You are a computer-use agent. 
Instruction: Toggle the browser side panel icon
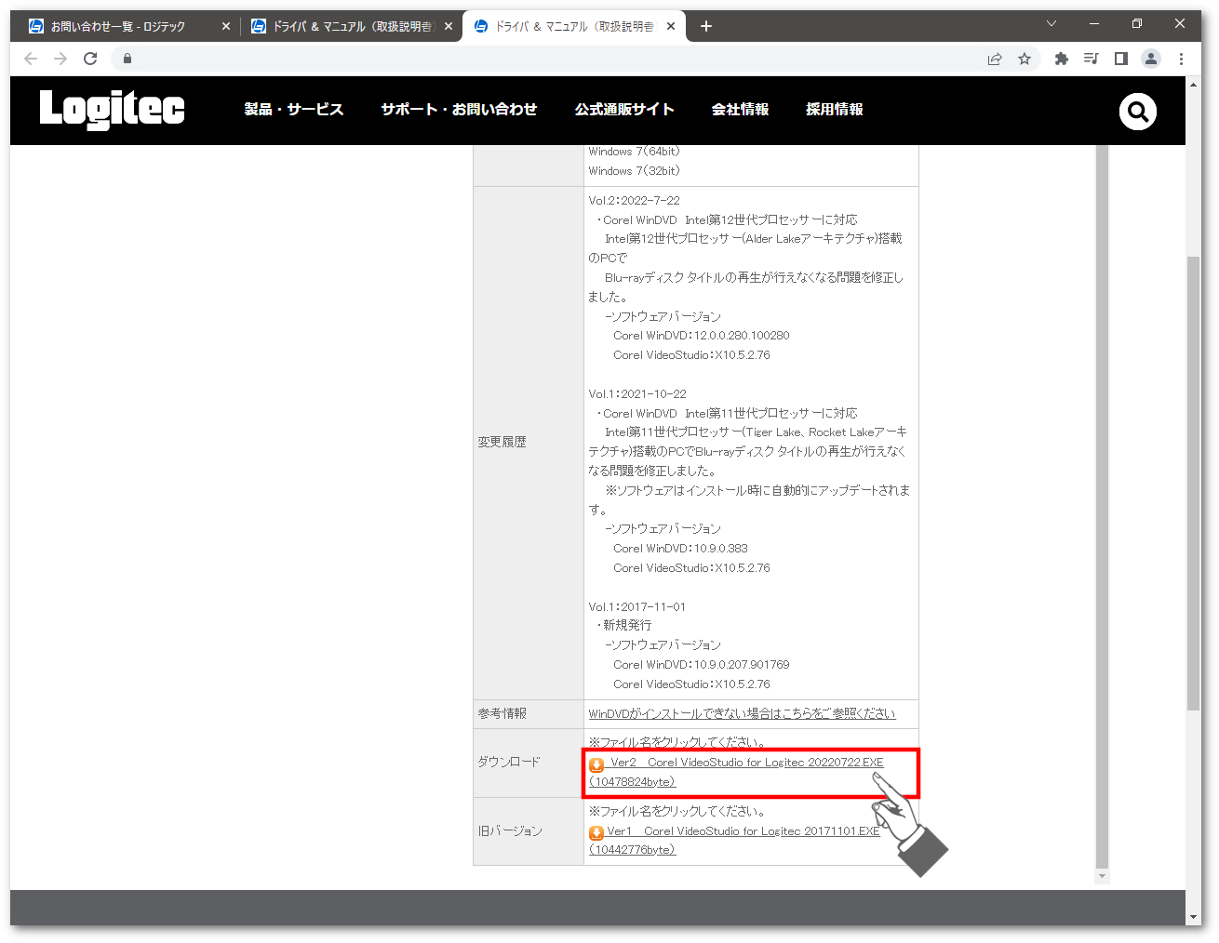click(1121, 59)
